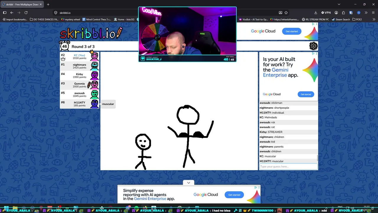Screen dimensions: 378x213
Task: Click the install app icon in address bar
Action: [280, 13]
